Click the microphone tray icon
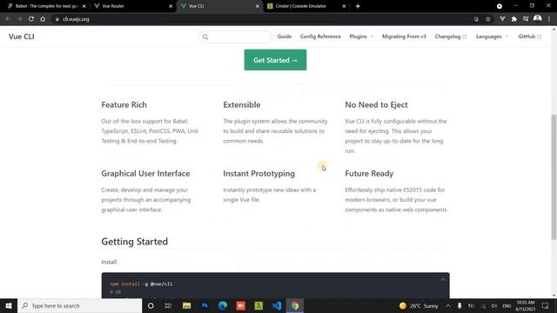The height and width of the screenshot is (313, 557). click(x=460, y=305)
